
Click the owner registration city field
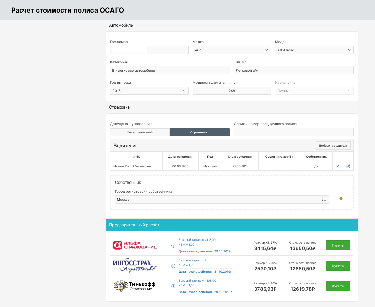pyautogui.click(x=217, y=199)
